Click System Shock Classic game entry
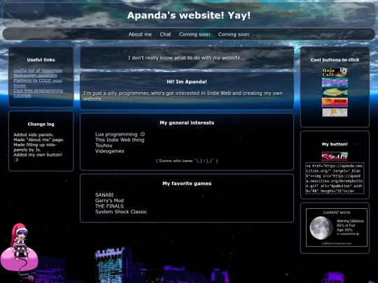 click(121, 212)
